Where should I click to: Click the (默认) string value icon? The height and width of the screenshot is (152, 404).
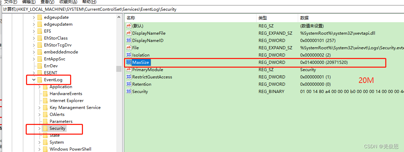[128, 26]
